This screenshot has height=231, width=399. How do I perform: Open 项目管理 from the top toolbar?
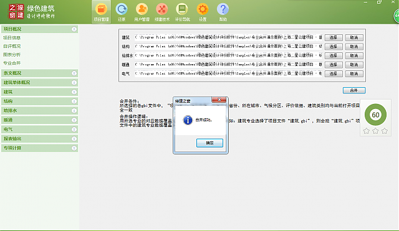[101, 12]
